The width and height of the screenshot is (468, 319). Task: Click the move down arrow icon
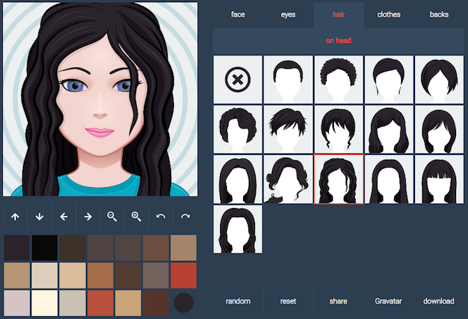point(39,217)
